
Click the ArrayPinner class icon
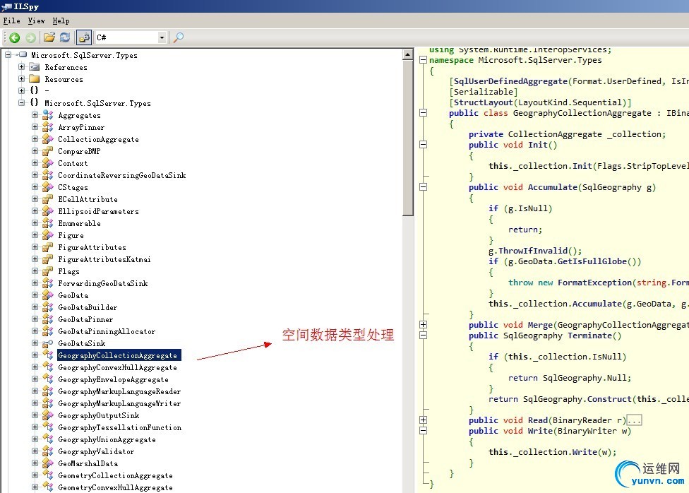[48, 127]
